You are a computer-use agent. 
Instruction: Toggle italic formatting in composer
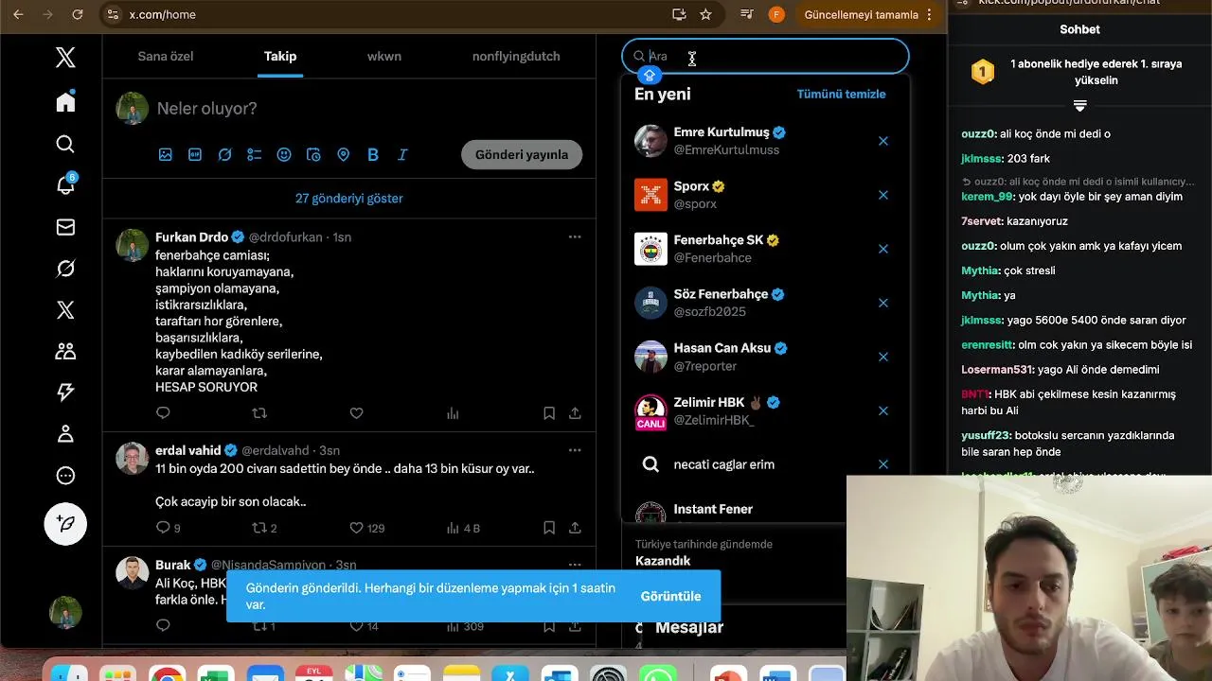[402, 154]
